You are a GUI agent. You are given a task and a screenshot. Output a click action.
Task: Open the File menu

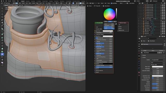(x=3, y=1)
